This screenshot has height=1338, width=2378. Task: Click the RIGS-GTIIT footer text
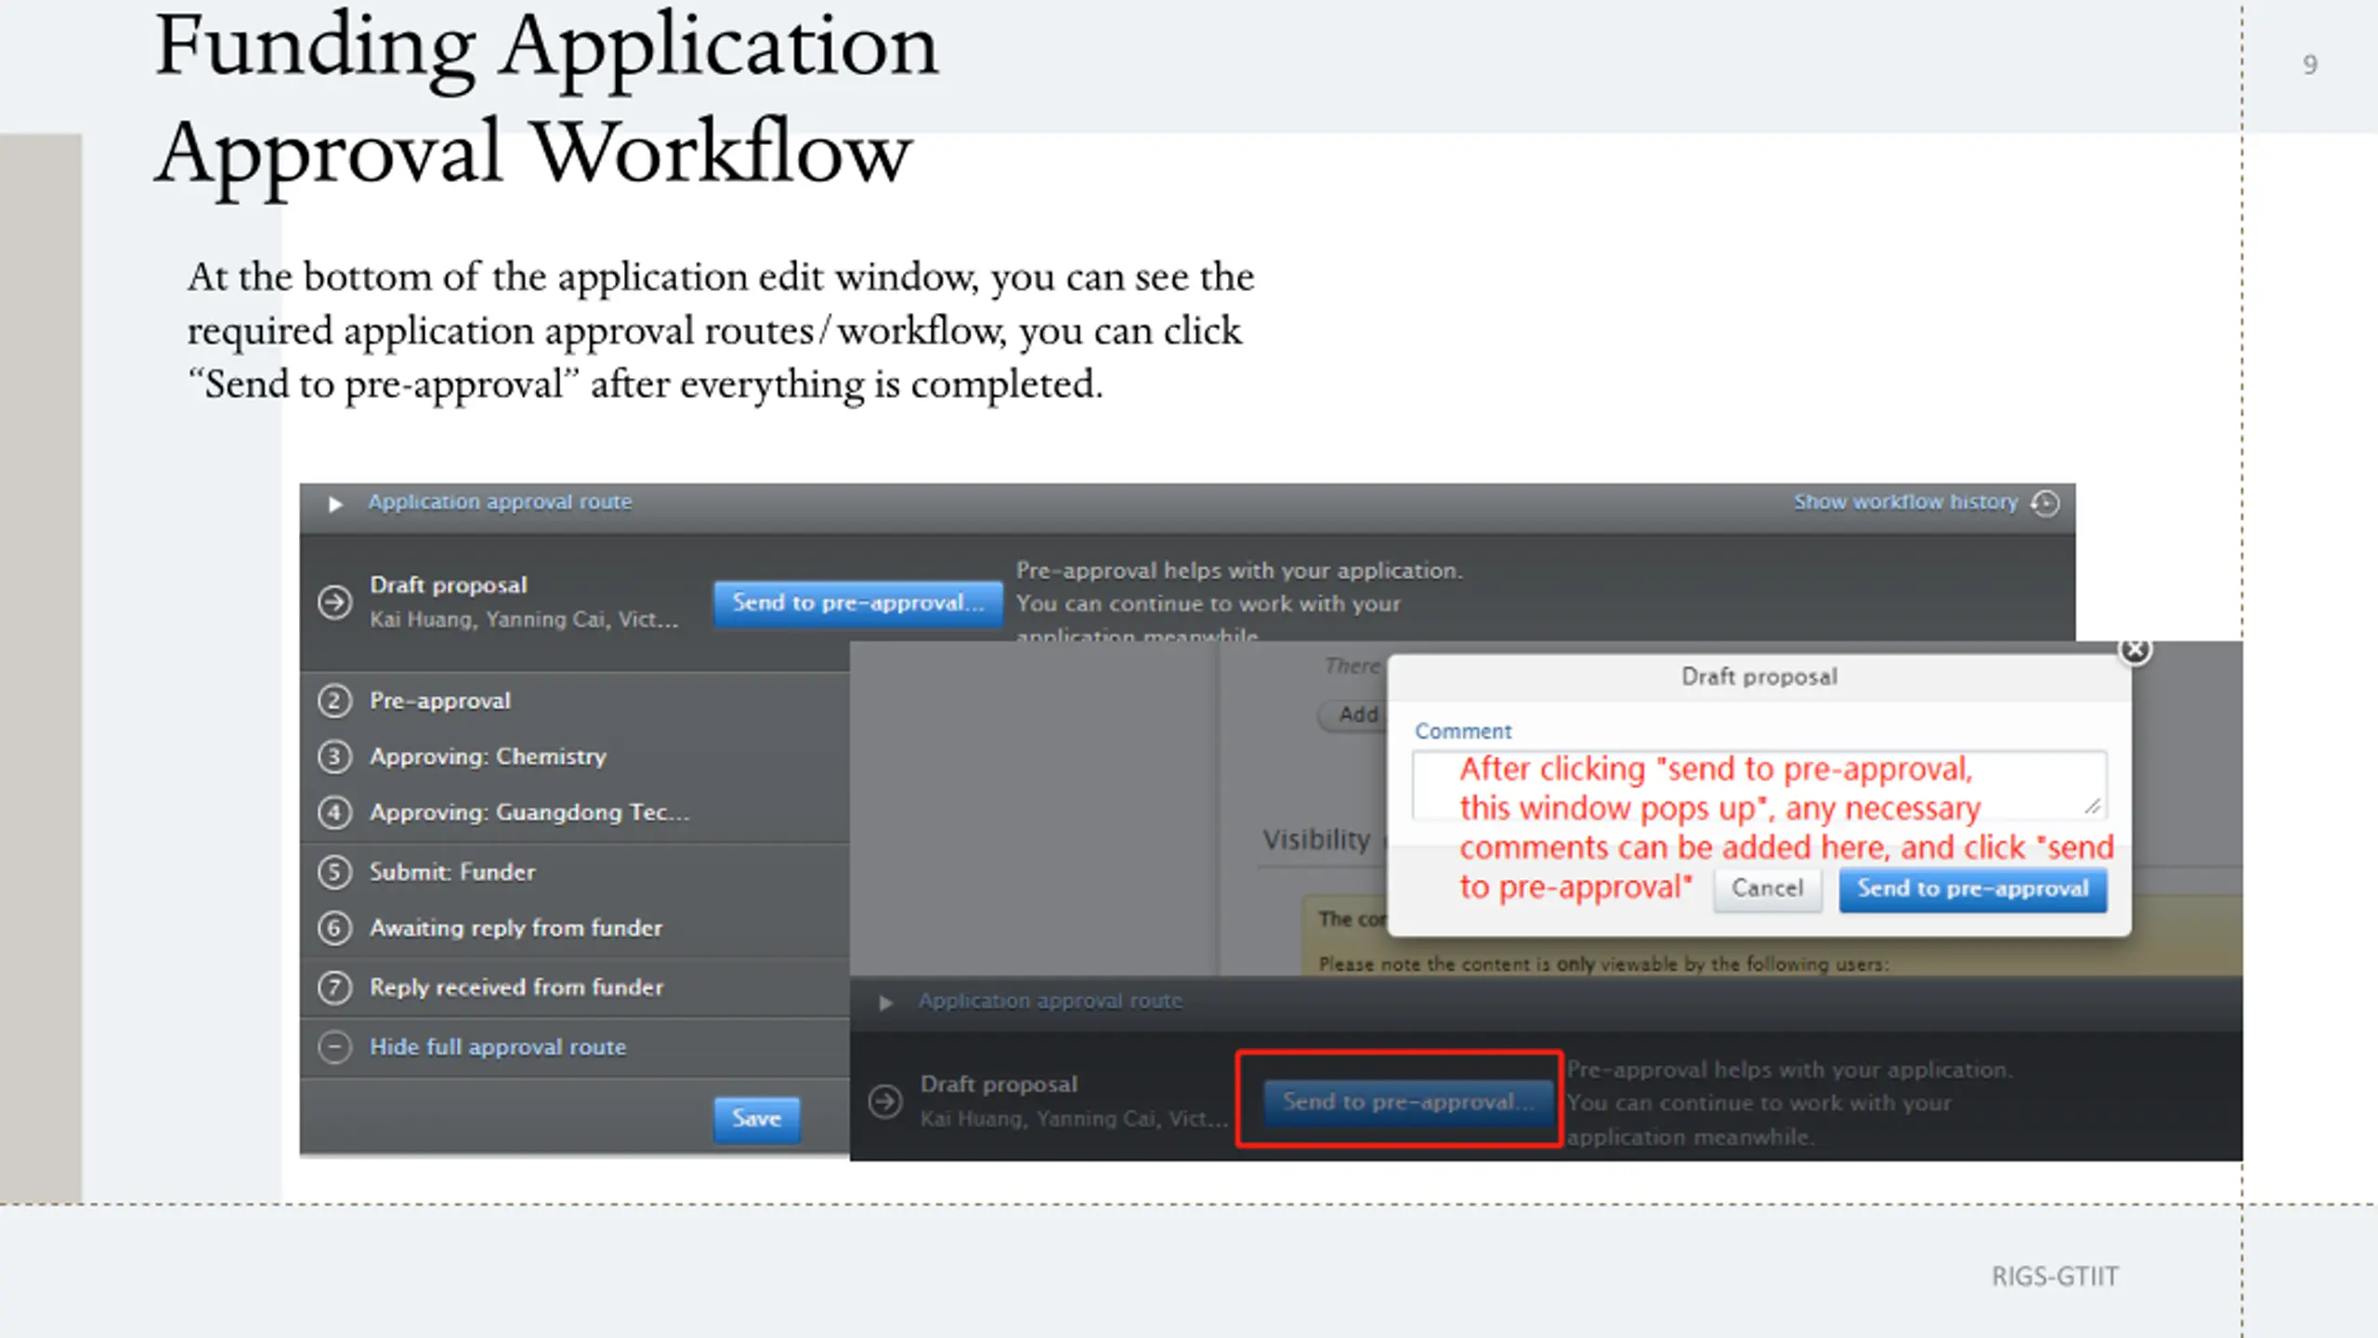(x=2055, y=1277)
